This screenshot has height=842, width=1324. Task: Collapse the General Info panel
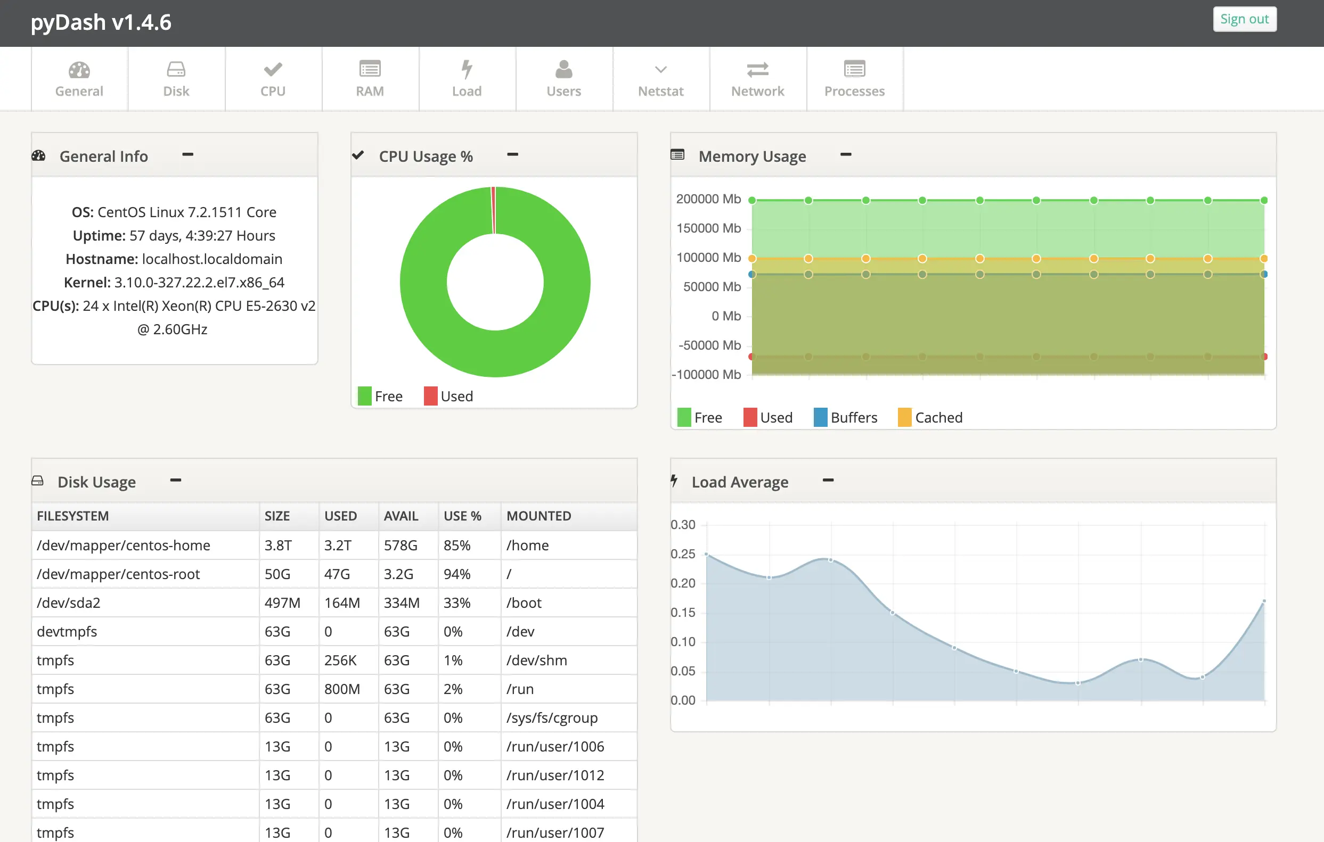[187, 155]
